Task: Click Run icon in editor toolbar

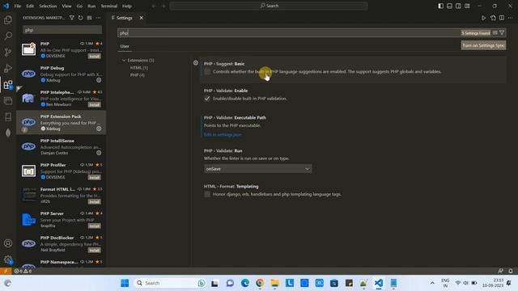Action: pos(484,18)
